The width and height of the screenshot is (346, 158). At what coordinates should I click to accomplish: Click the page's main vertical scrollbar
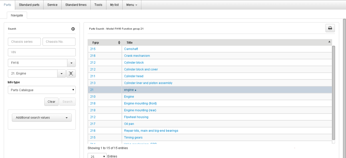pos(344,88)
